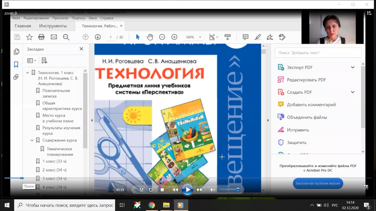Screen dimensions: 376x211
Task: Open the 'Инструменты' tab
Action: point(53,26)
